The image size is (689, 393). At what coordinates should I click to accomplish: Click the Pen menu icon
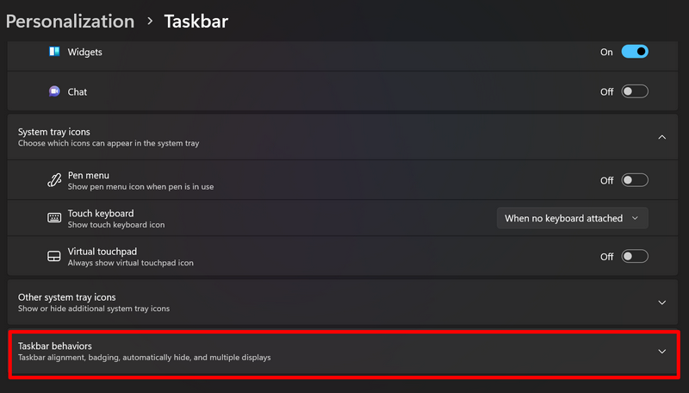click(x=54, y=180)
